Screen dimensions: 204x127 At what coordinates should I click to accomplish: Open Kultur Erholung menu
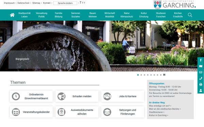(x=144, y=15)
